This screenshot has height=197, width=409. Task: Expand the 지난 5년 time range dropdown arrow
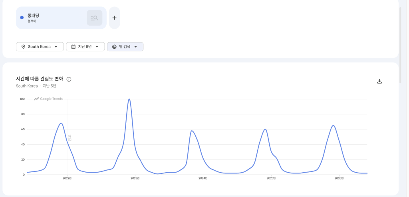pos(97,47)
